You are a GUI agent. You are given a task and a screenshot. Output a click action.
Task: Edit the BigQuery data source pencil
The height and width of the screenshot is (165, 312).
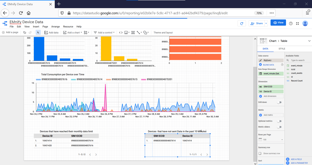coord(261,60)
